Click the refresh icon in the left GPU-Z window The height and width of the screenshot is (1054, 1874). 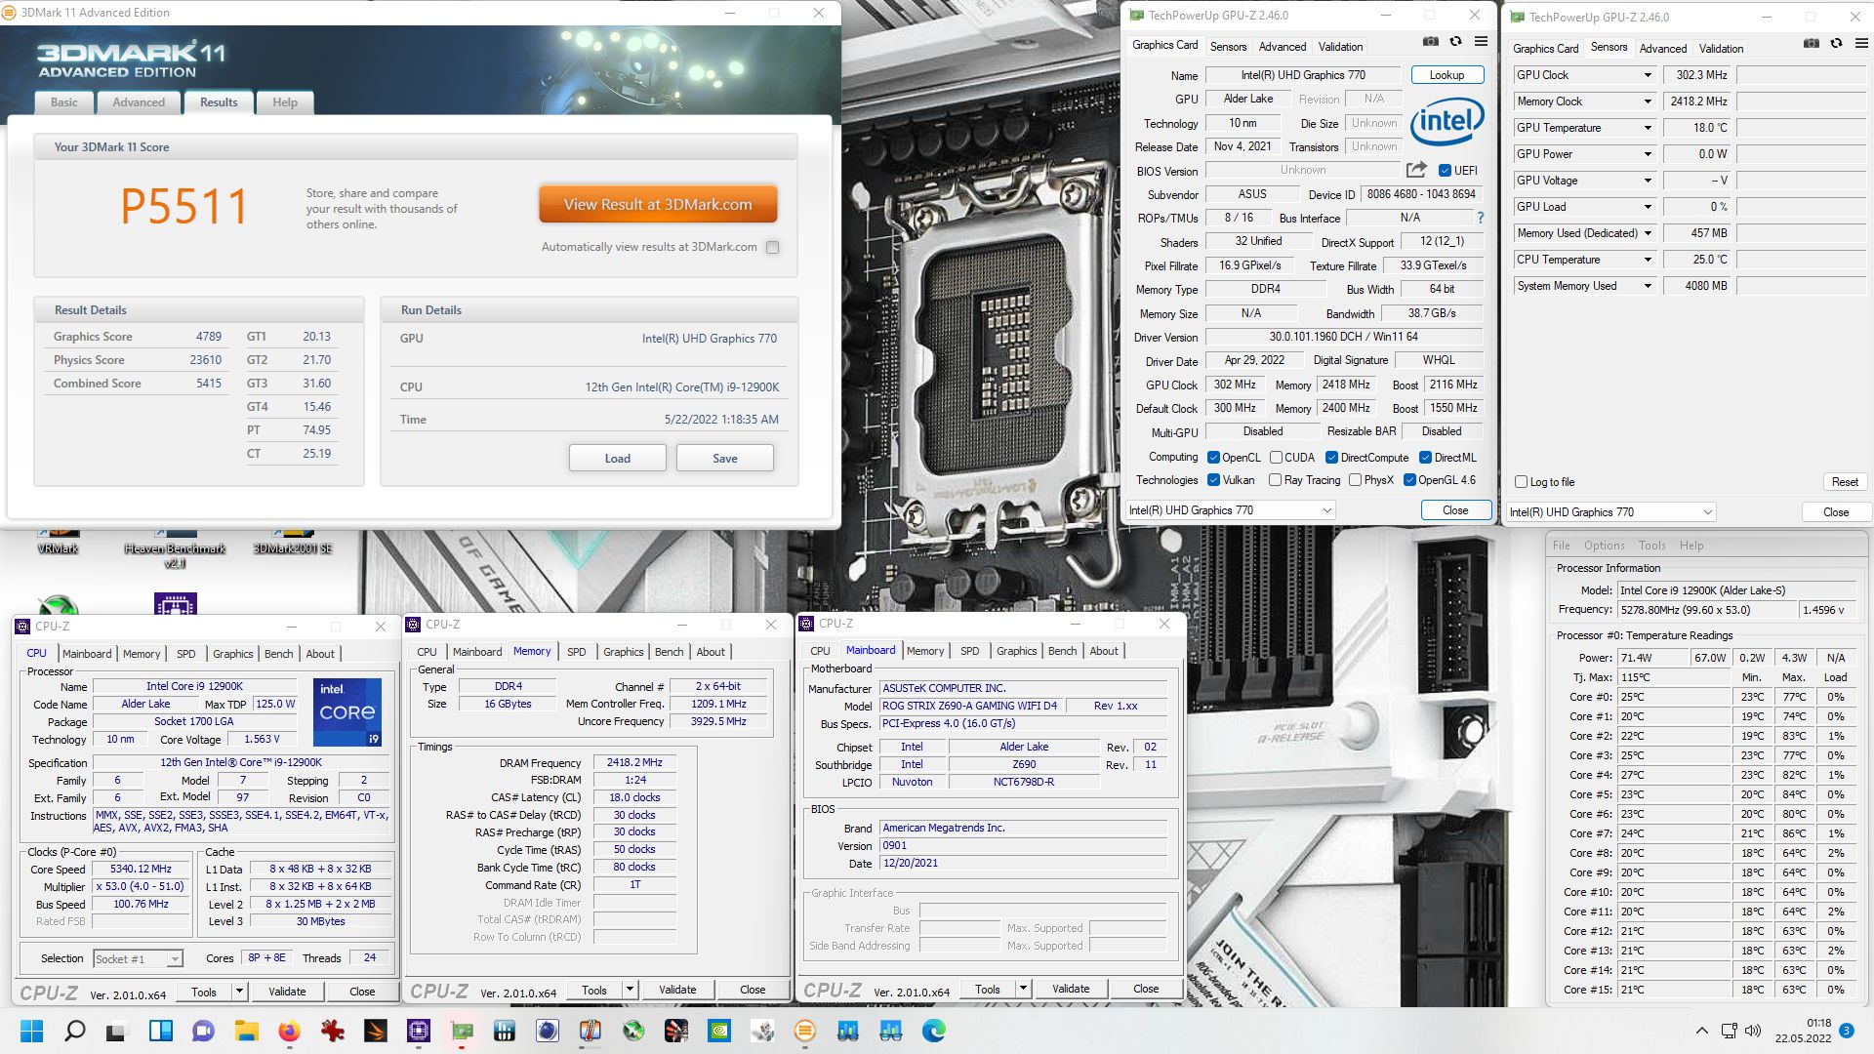click(1455, 42)
